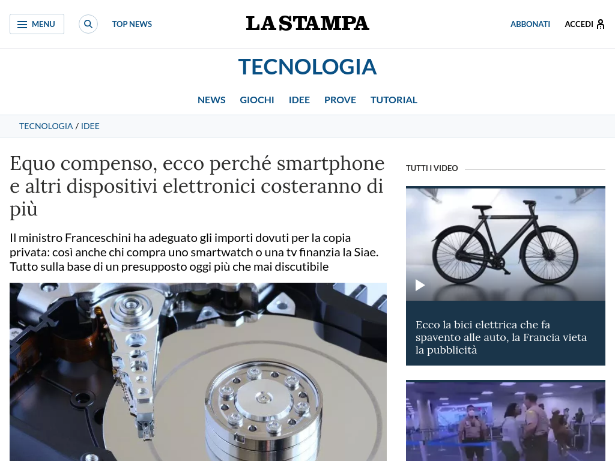Image resolution: width=615 pixels, height=461 pixels.
Task: Click the magnifying glass search icon
Action: pyautogui.click(x=88, y=24)
